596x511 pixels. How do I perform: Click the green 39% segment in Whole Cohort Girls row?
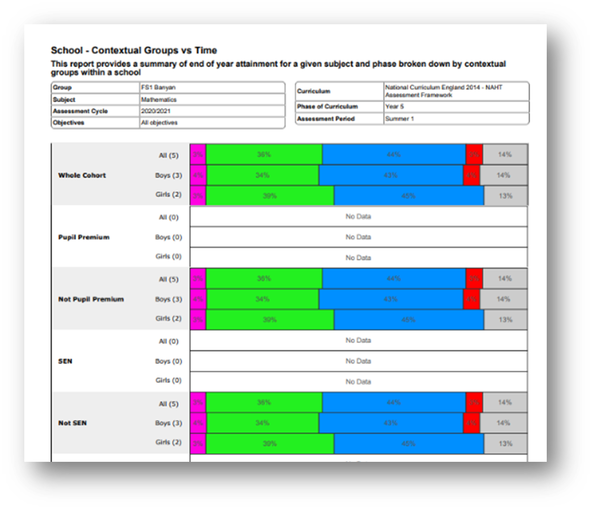(x=270, y=196)
